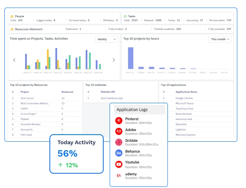
Task: Click the Today Activity 56% card
Action: (76, 154)
